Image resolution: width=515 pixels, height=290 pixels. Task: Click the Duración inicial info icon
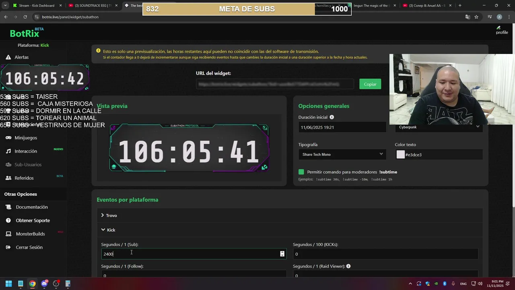pos(332,117)
